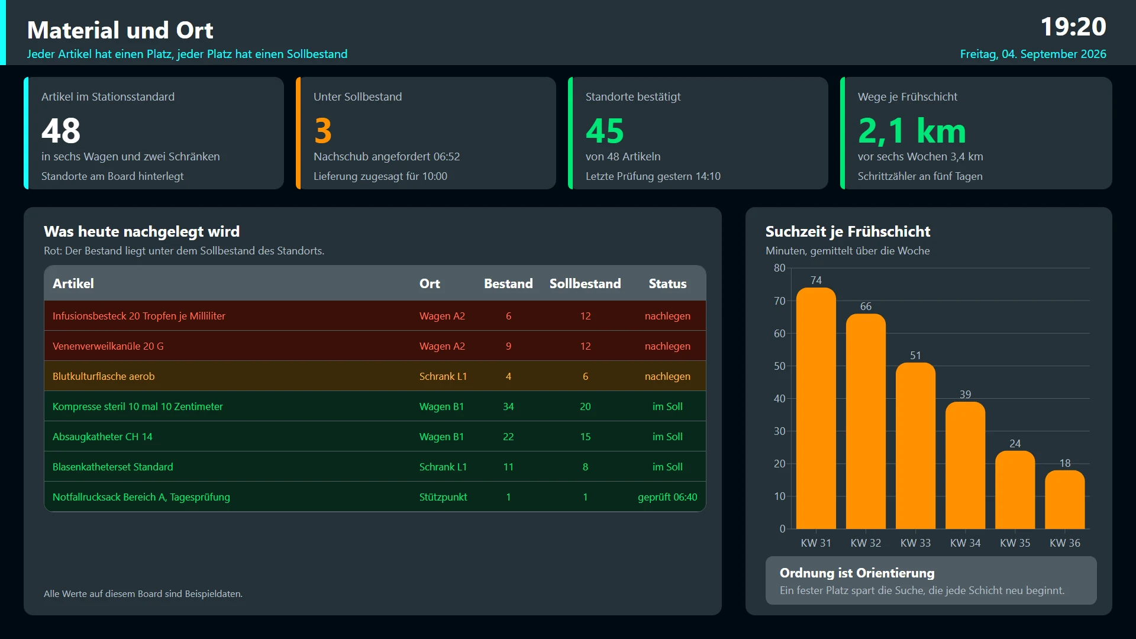Click Sollbestand 15 in the Absaugkatheter row

point(585,437)
